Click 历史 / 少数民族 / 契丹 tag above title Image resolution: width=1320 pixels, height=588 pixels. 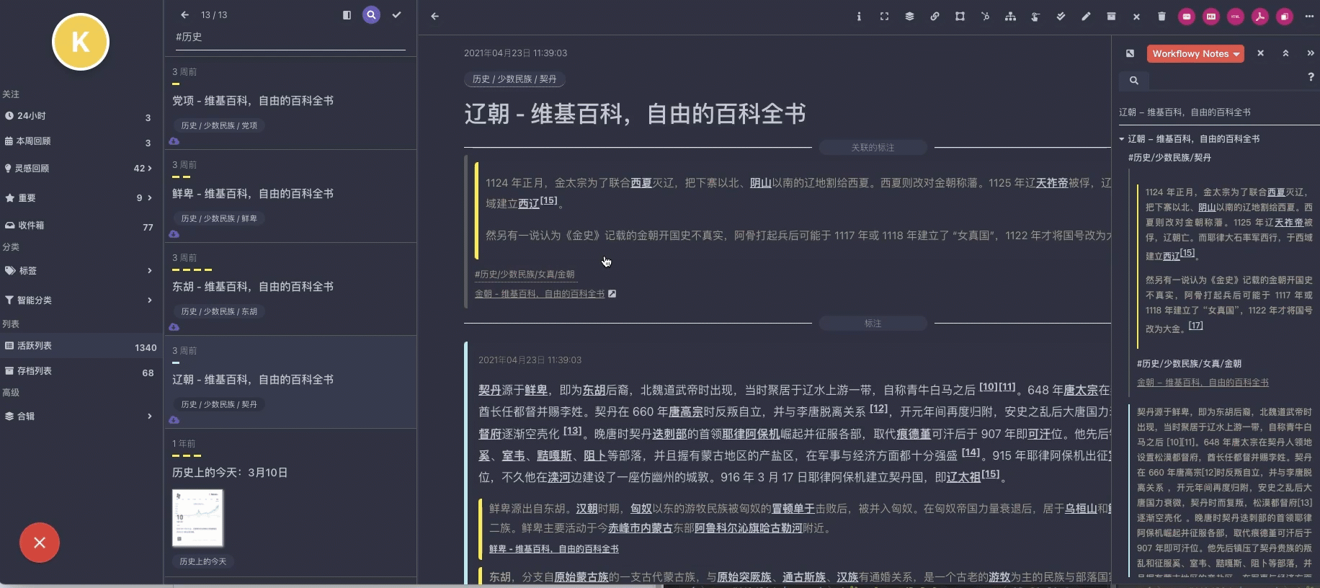pyautogui.click(x=514, y=79)
